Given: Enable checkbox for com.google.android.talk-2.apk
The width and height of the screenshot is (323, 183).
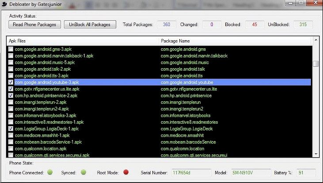Looking at the screenshot, I should [11, 69].
